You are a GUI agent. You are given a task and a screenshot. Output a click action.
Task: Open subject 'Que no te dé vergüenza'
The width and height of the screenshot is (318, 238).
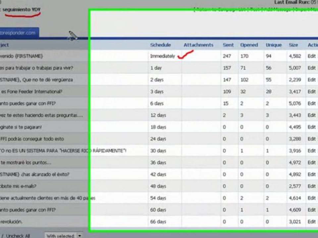pos(36,80)
